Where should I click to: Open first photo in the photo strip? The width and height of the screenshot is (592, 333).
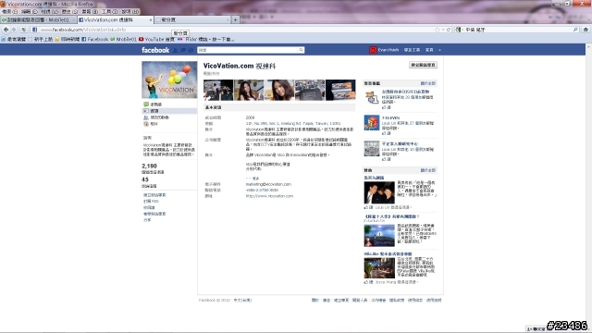pyautogui.click(x=218, y=90)
